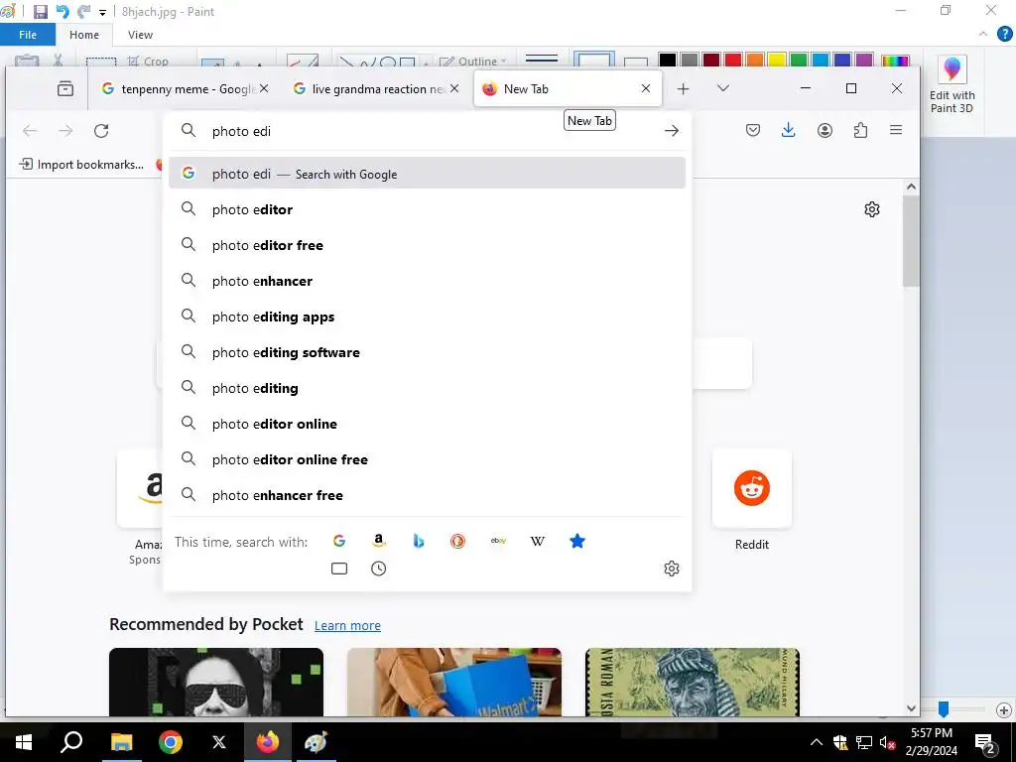The image size is (1016, 762).
Task: Click the Firefox forward arrow
Action: [65, 131]
